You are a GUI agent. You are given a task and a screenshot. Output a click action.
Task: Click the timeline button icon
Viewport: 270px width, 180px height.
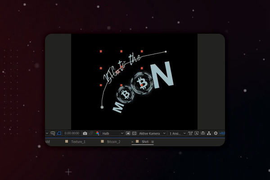pos(202,133)
